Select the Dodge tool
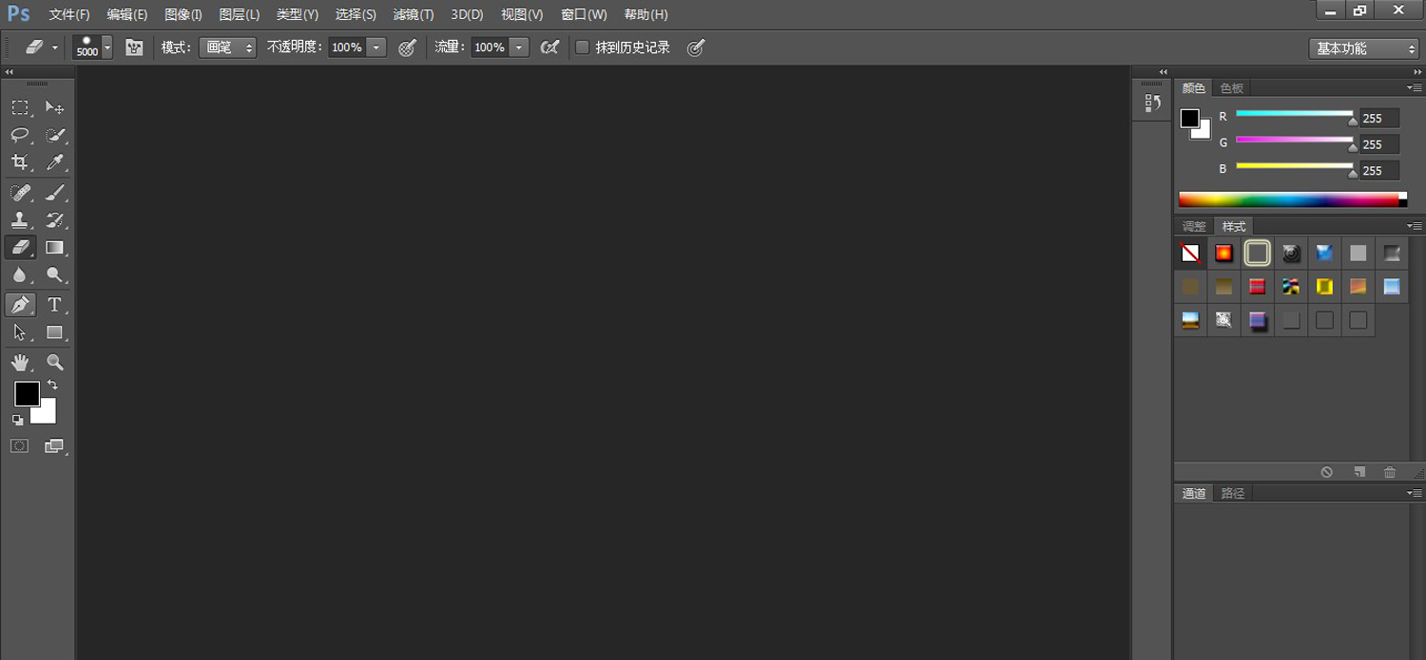Viewport: 1426px width, 660px height. click(54, 275)
